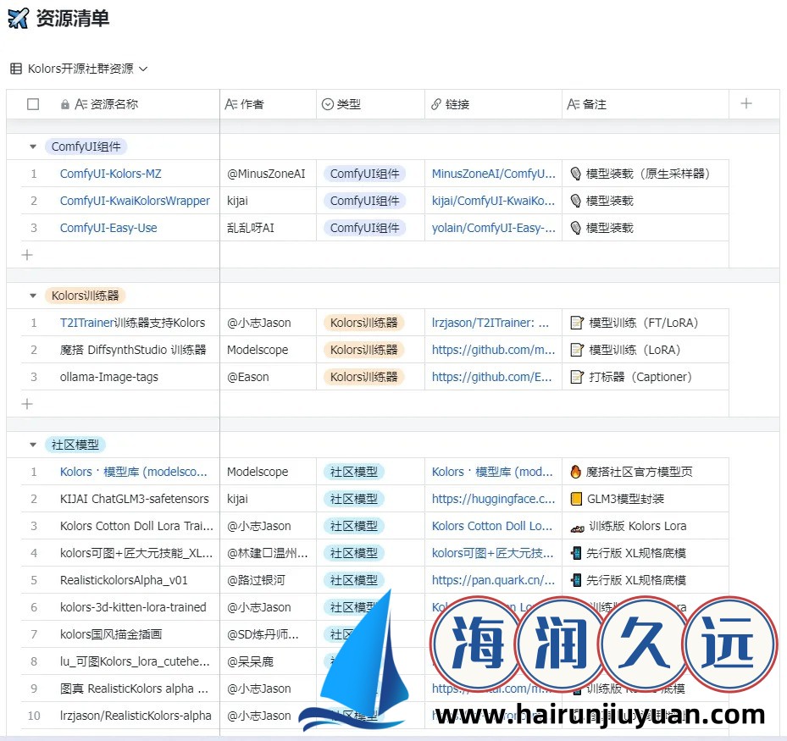Open Kolors Cotton Doll Lo... link cell

tap(492, 526)
